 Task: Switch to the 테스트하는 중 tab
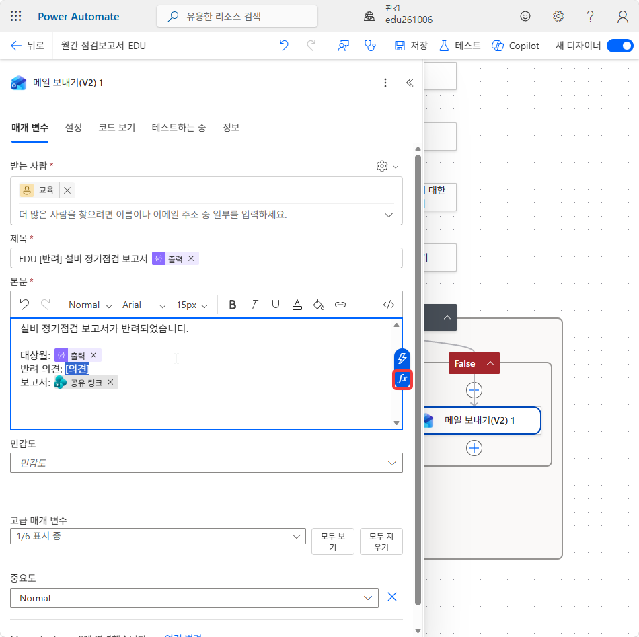178,128
